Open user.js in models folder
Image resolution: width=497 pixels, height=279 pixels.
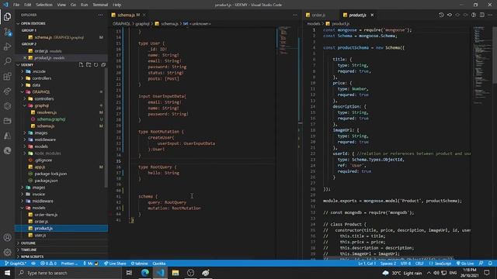click(x=40, y=235)
